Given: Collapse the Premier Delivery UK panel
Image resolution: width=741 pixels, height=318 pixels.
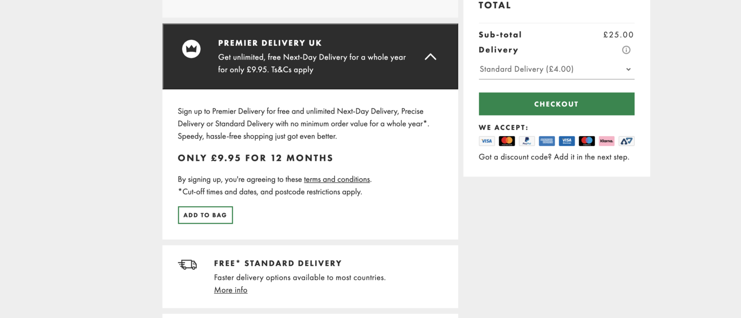Looking at the screenshot, I should [x=430, y=57].
